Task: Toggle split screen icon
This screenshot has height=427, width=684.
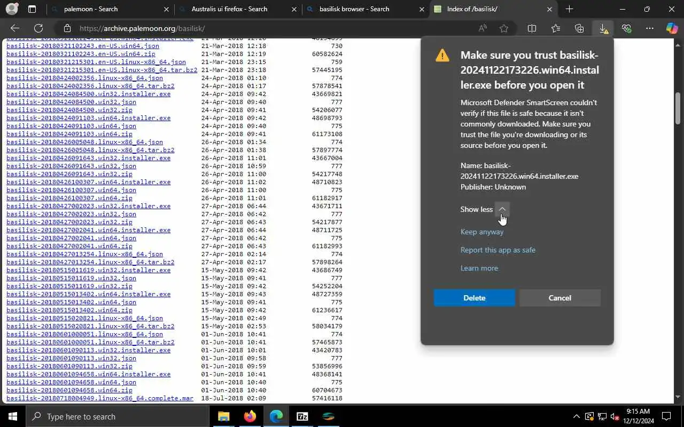Action: point(532,28)
